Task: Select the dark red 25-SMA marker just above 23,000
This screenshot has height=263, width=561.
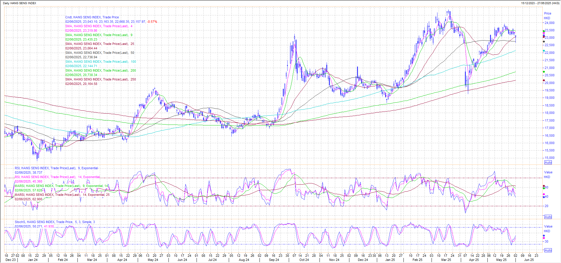Action: click(544, 37)
